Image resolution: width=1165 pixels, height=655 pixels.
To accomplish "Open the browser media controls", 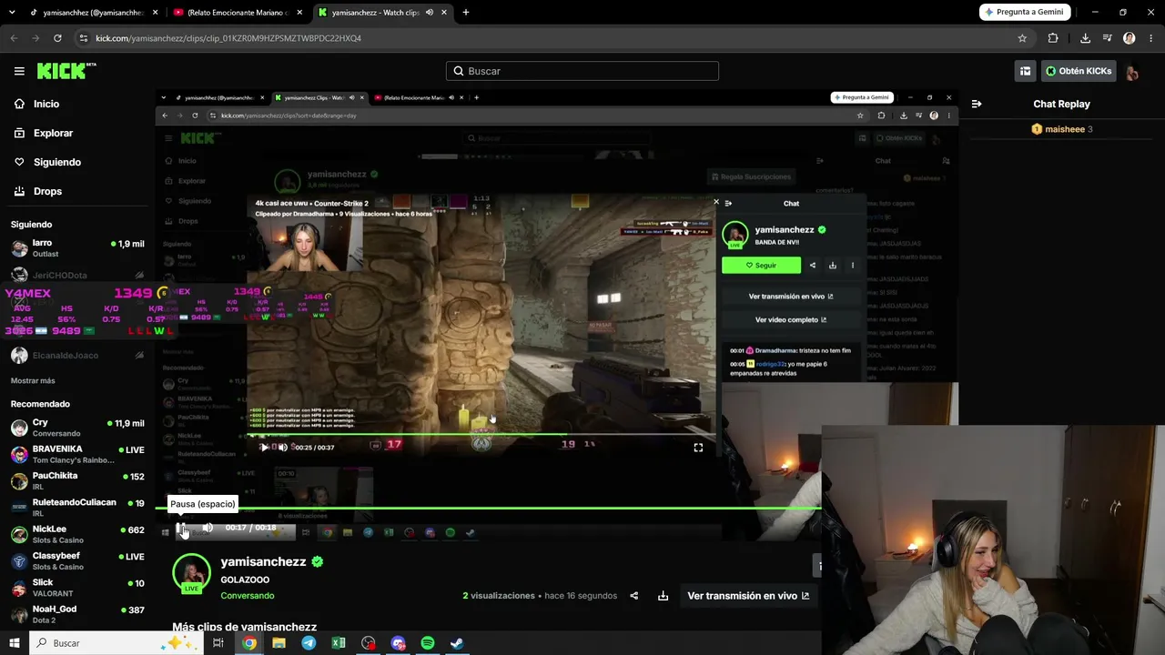I will coord(1108,38).
